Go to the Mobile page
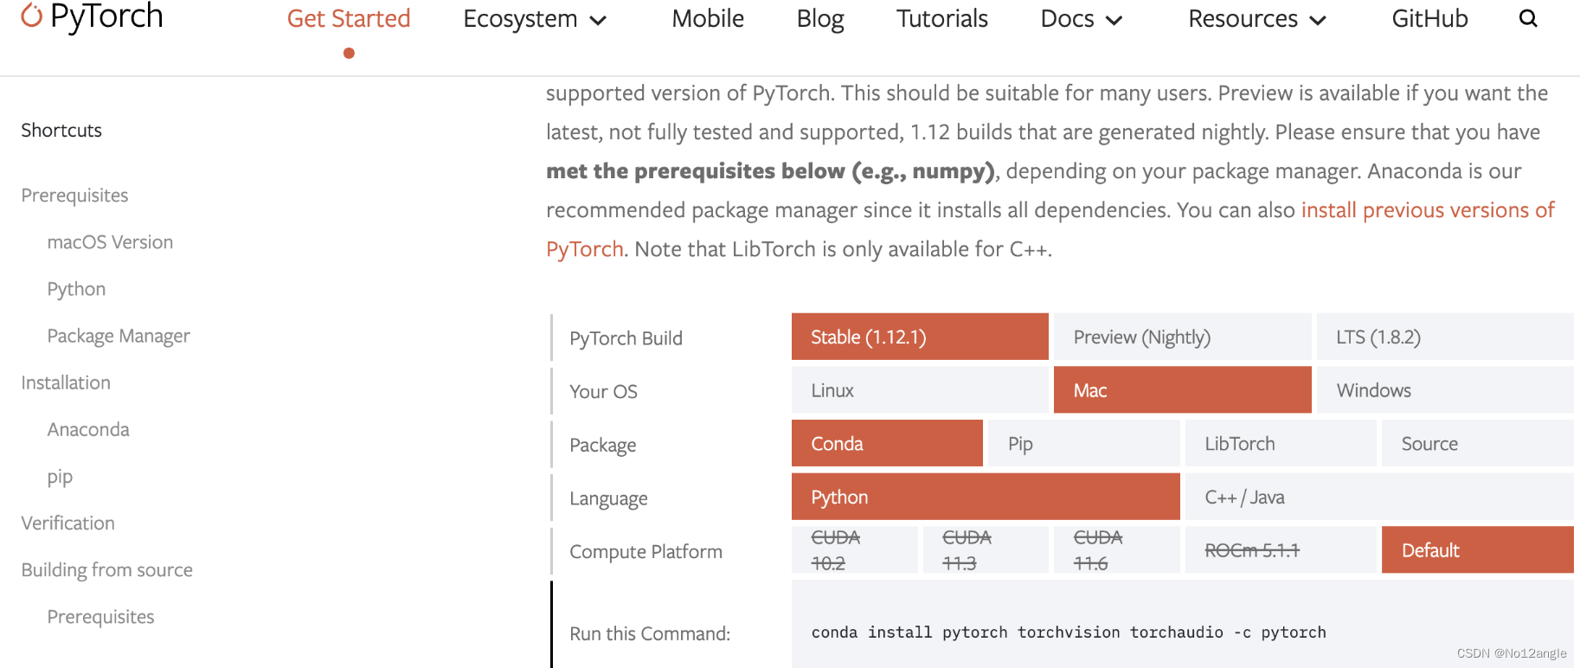 pos(708,18)
